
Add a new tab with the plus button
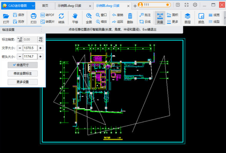pyautogui.click(x=135, y=6)
